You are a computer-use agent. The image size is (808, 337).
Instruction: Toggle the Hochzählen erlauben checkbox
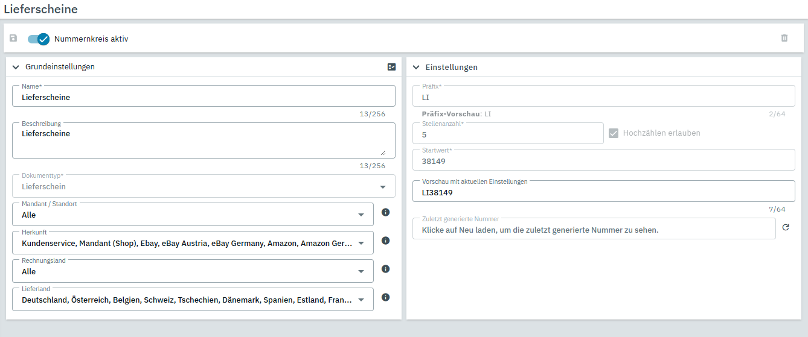coord(614,133)
